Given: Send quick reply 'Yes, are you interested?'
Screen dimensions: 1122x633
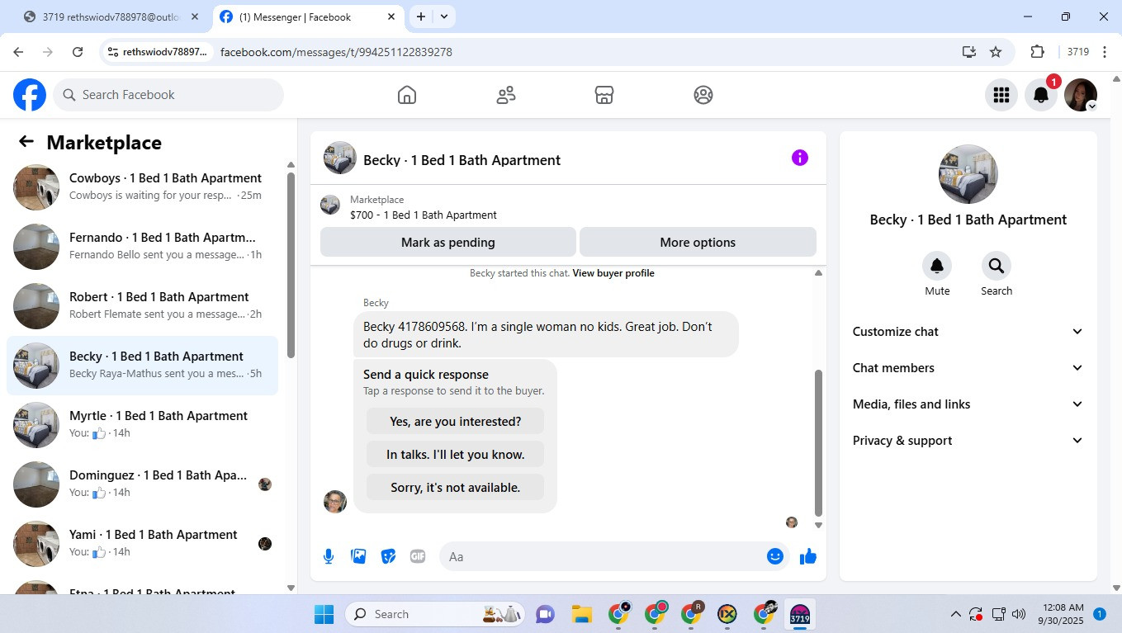Looking at the screenshot, I should point(456,422).
